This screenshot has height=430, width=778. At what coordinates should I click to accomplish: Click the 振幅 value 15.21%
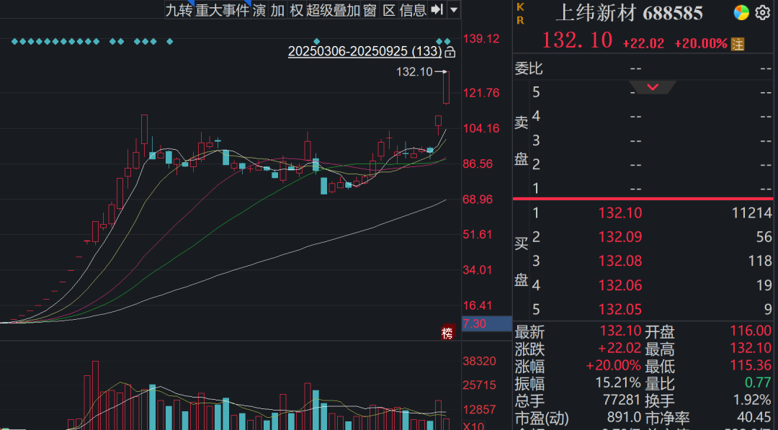(x=618, y=383)
